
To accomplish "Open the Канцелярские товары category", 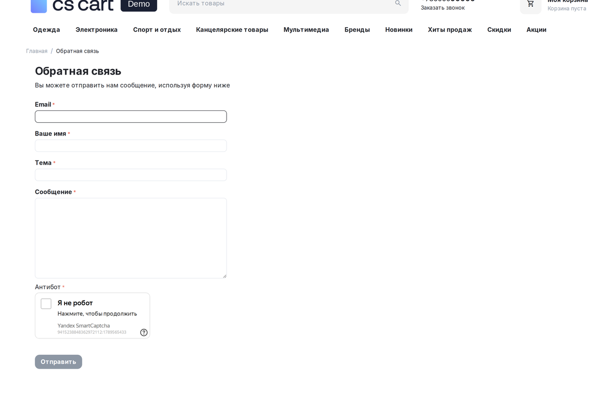I will tap(232, 30).
